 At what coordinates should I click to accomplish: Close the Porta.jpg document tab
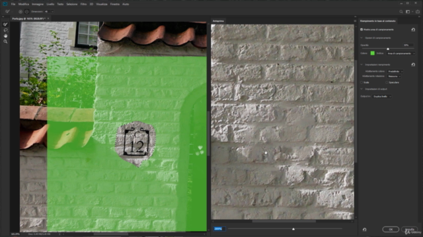coord(48,18)
